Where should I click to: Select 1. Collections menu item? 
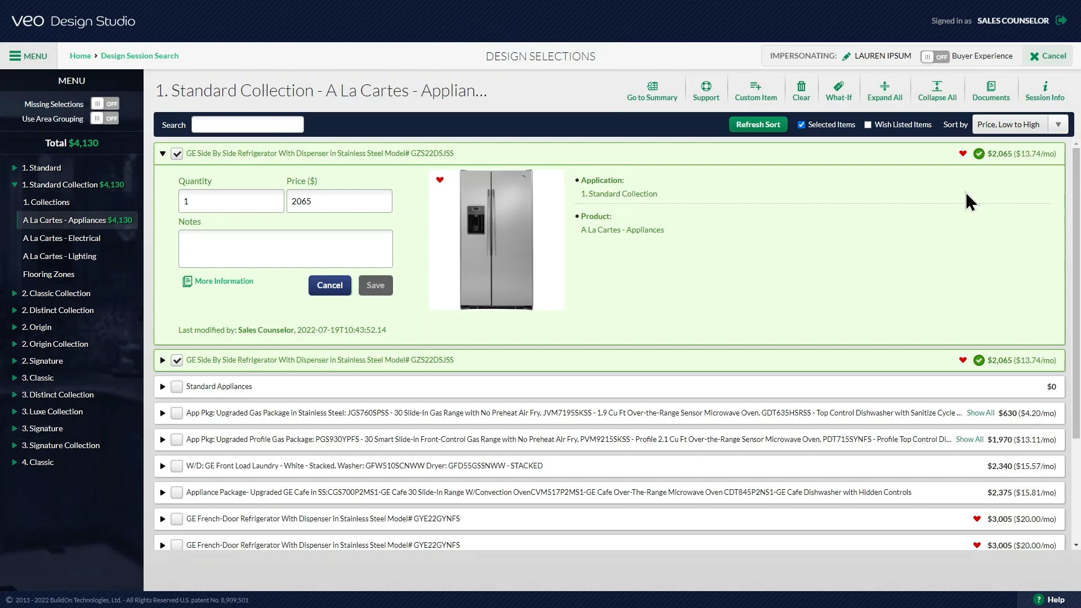click(x=46, y=202)
